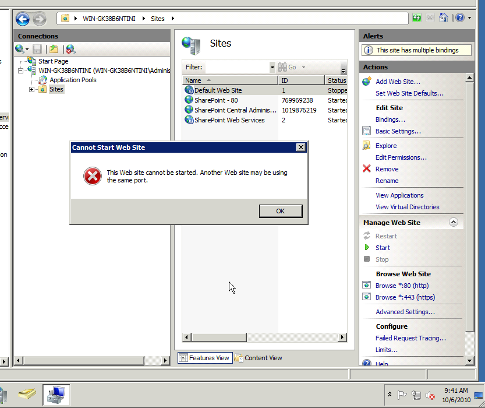Click the Refresh icon above the address bar

click(x=417, y=18)
